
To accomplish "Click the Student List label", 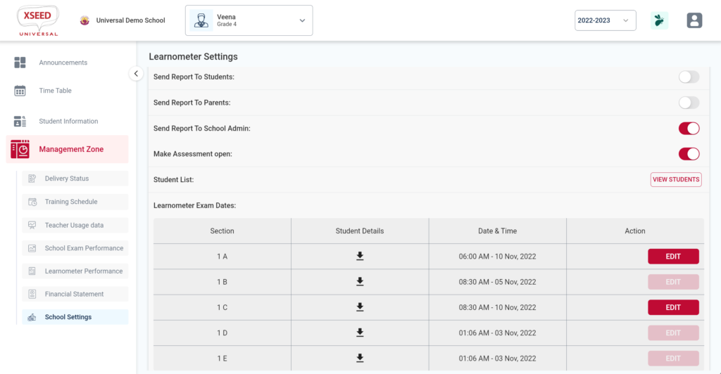I will click(x=173, y=179).
